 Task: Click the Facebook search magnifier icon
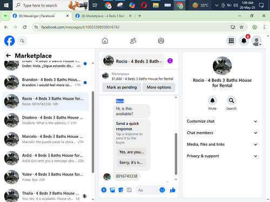click(22, 41)
